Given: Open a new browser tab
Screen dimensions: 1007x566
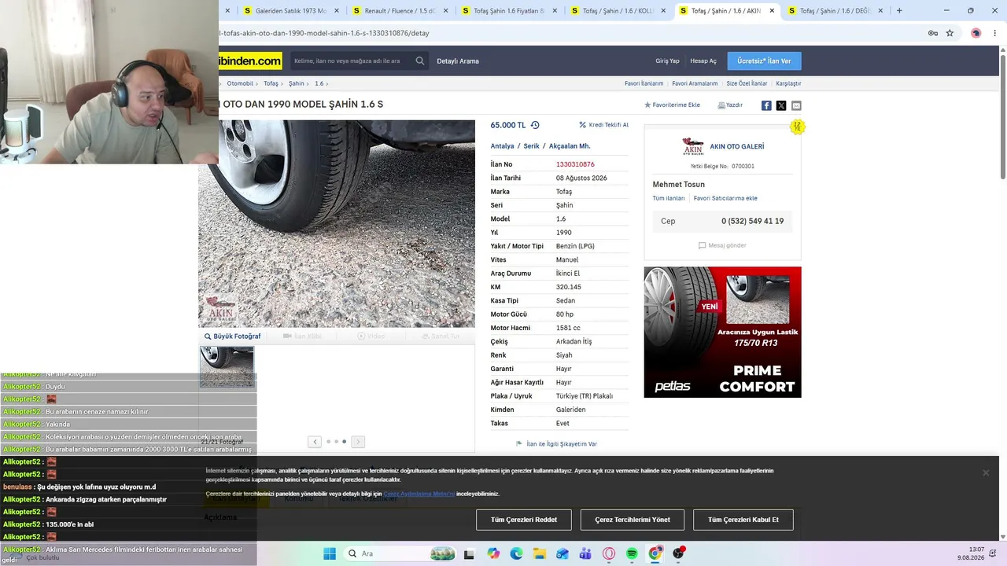Looking at the screenshot, I should click(x=899, y=11).
